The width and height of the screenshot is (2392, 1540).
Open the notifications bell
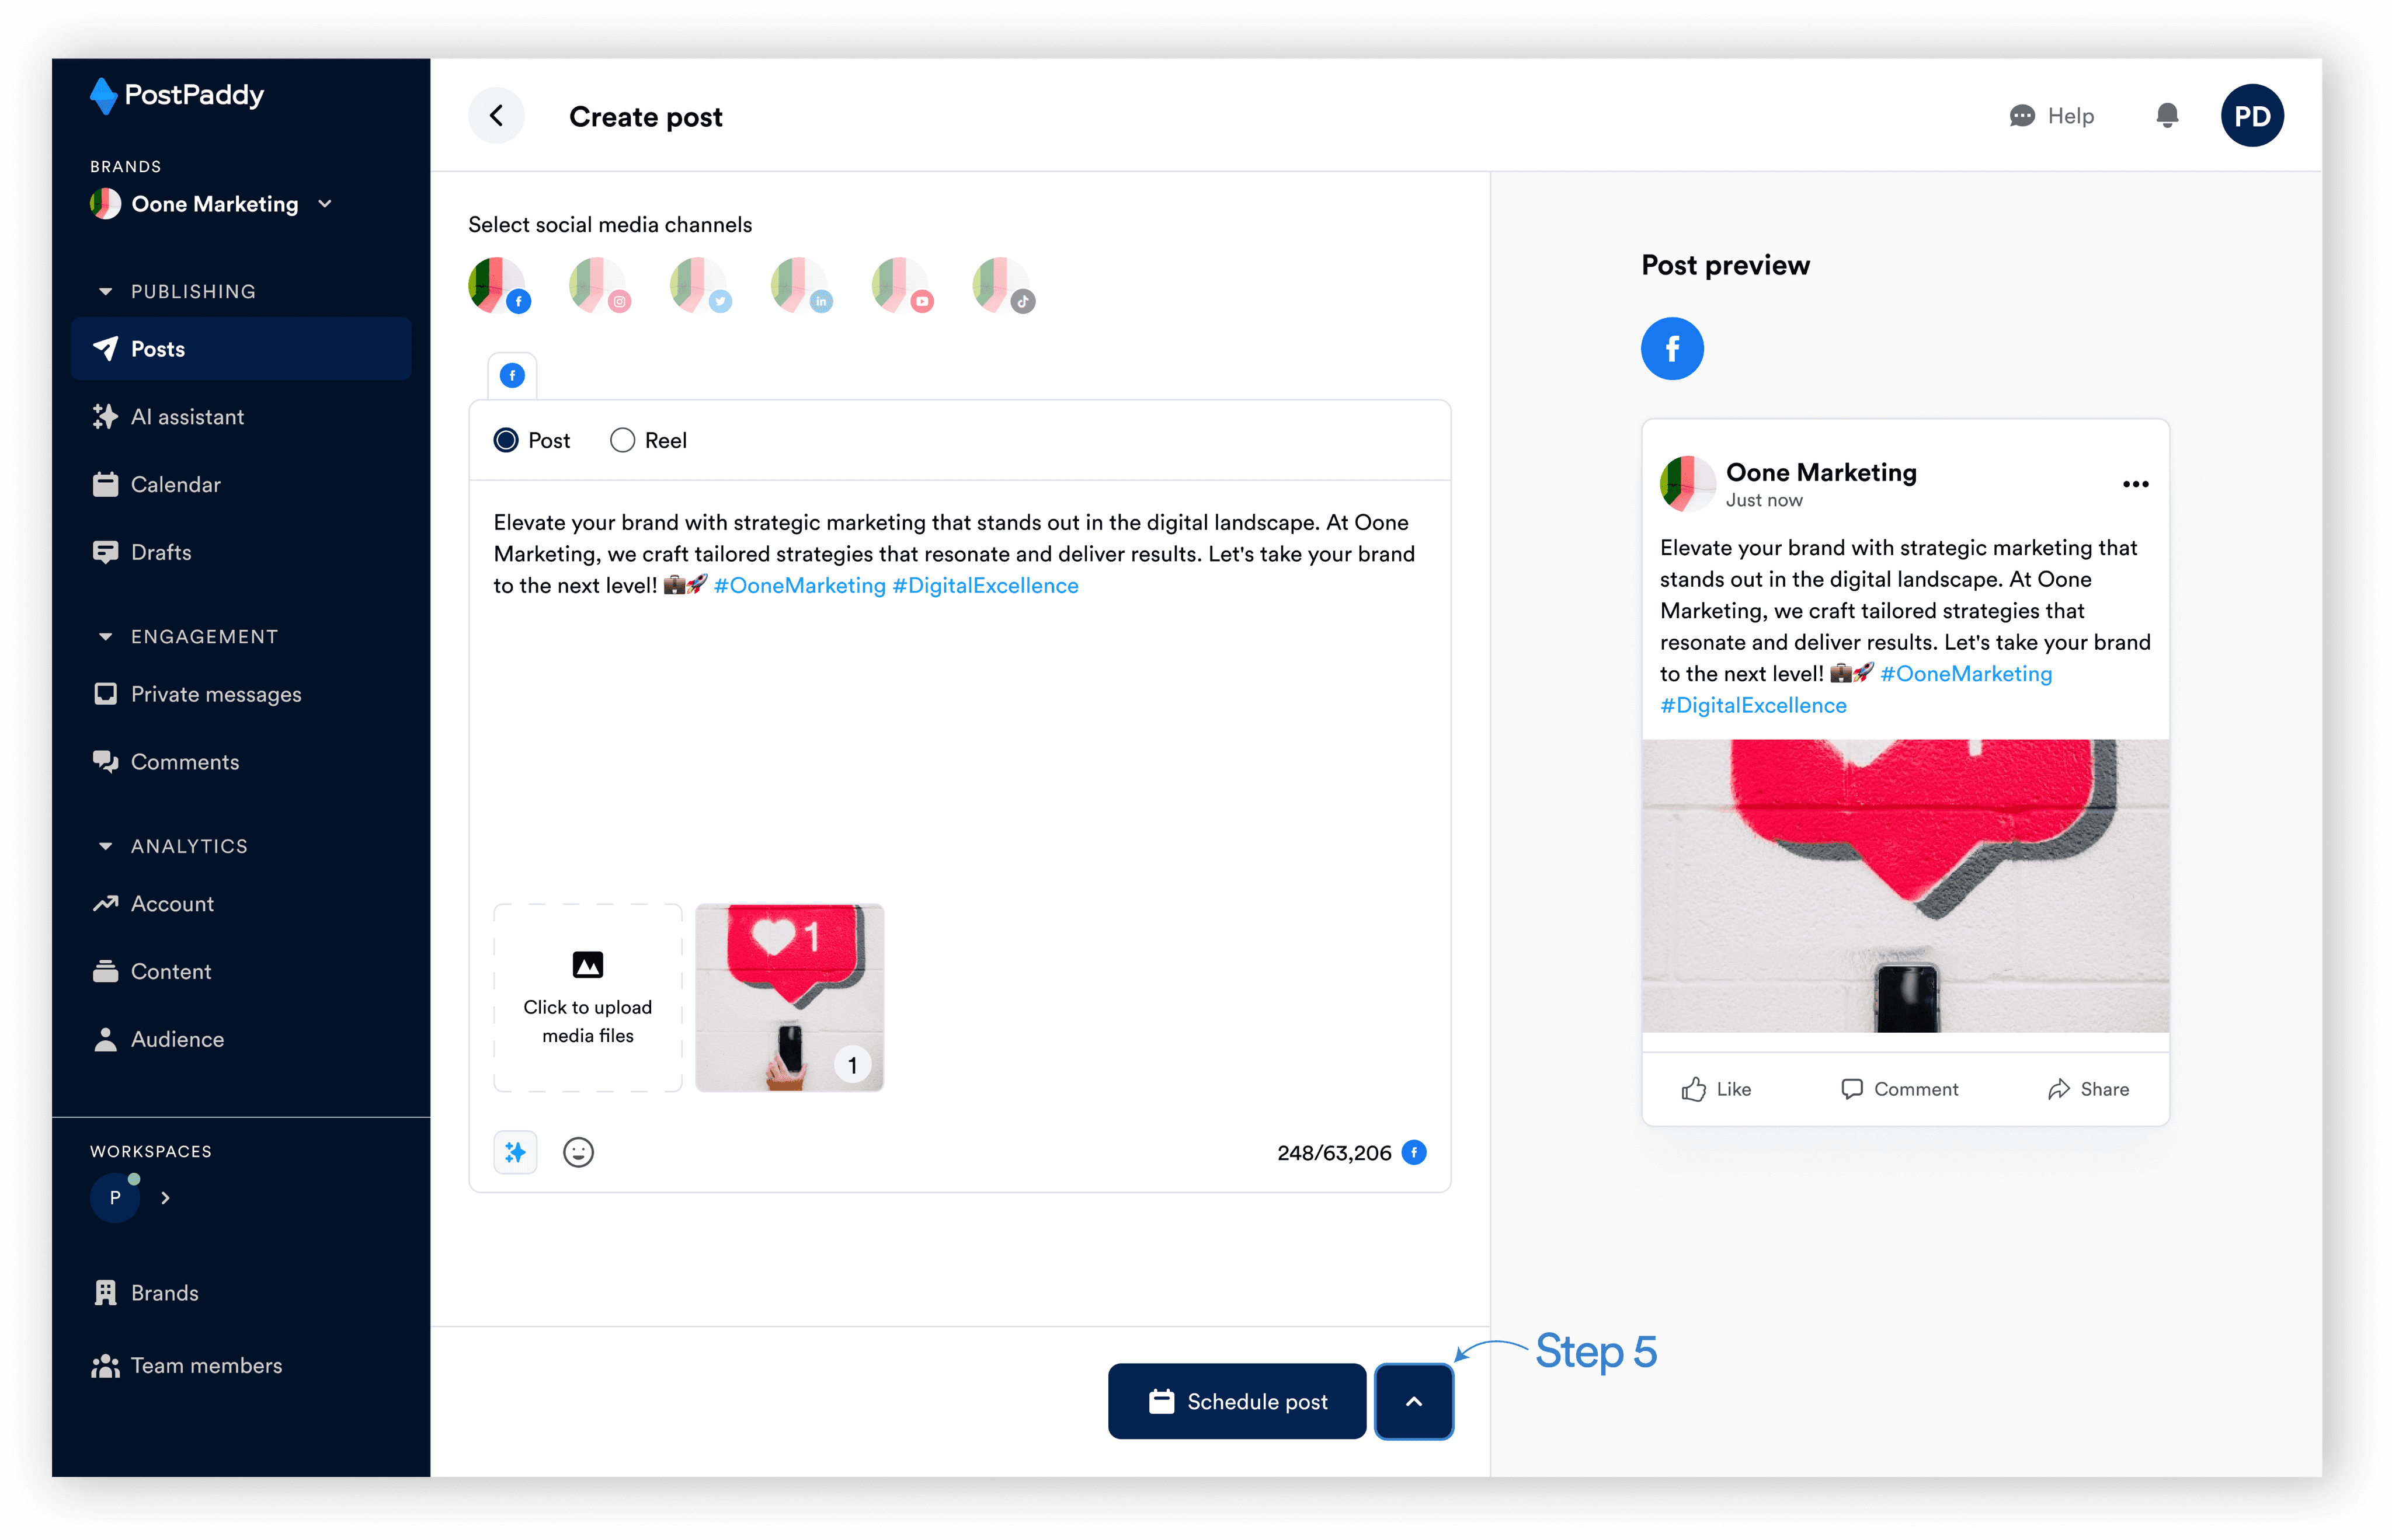(x=2167, y=116)
